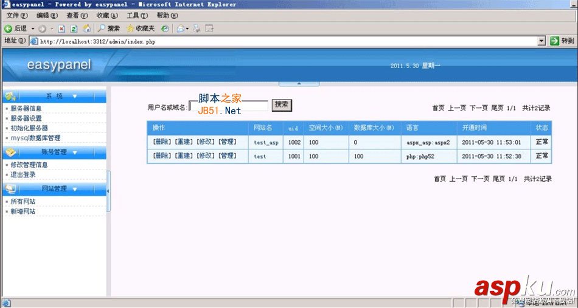Open the 文件(F) menu
This screenshot has height=308, width=578.
click(x=17, y=15)
